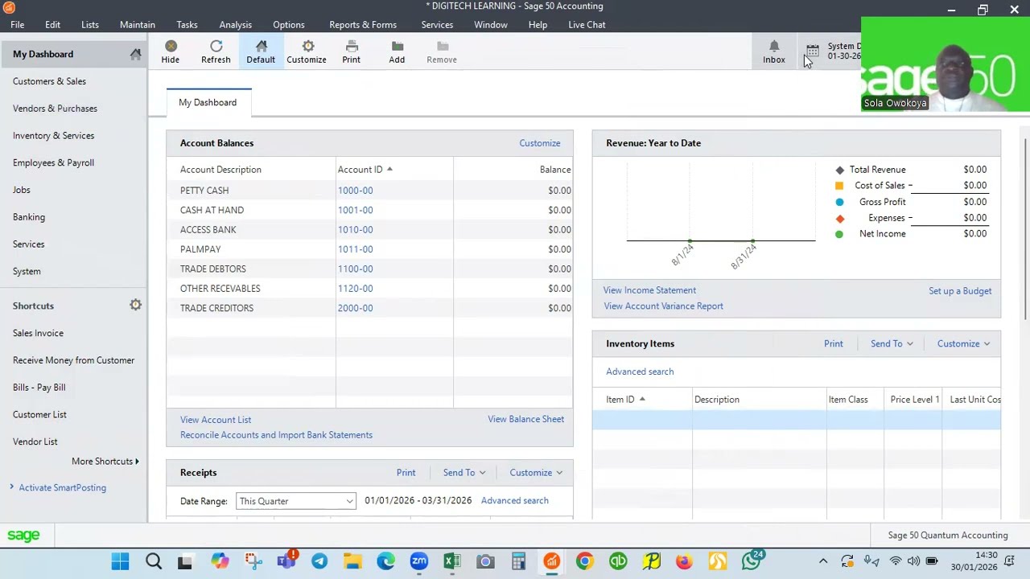
Task: Open the Windows Start button
Action: pyautogui.click(x=120, y=561)
